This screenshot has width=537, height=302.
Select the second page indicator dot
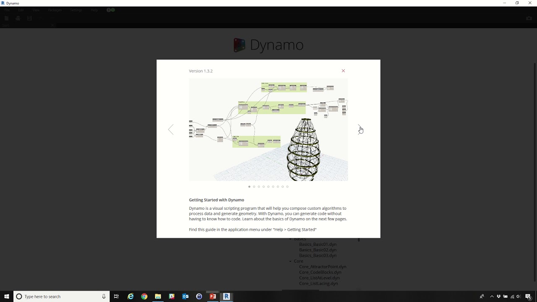254,187
